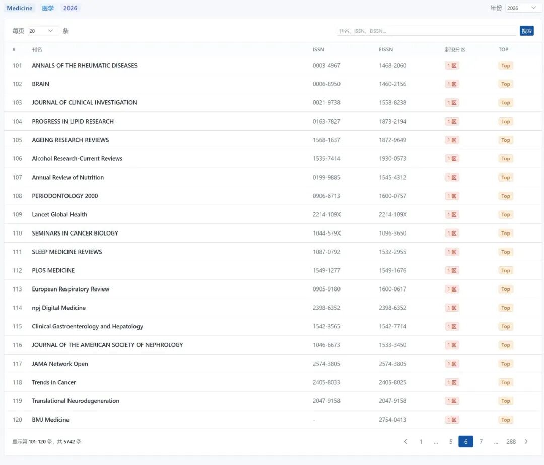Go to last page 288

(511, 442)
